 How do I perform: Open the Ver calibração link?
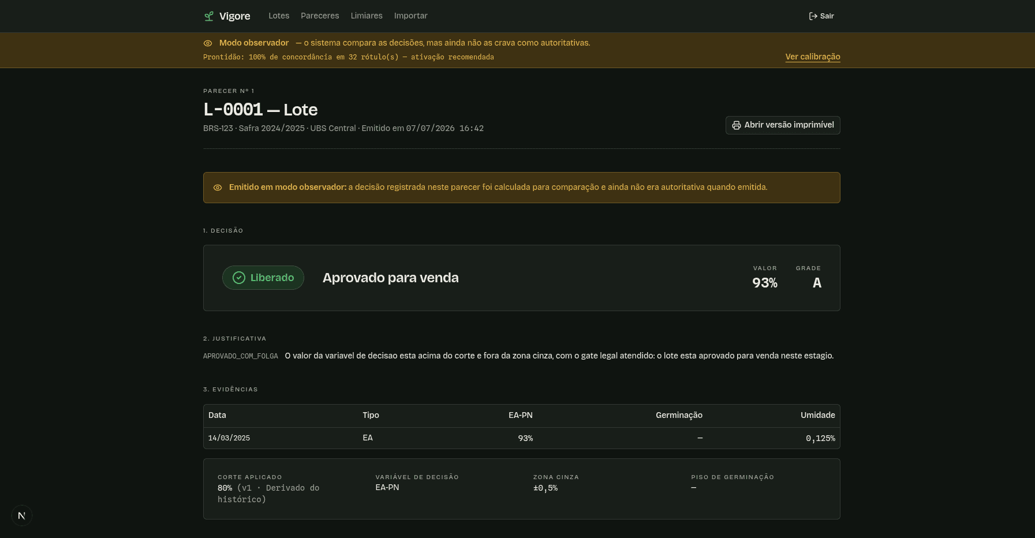pyautogui.click(x=812, y=57)
